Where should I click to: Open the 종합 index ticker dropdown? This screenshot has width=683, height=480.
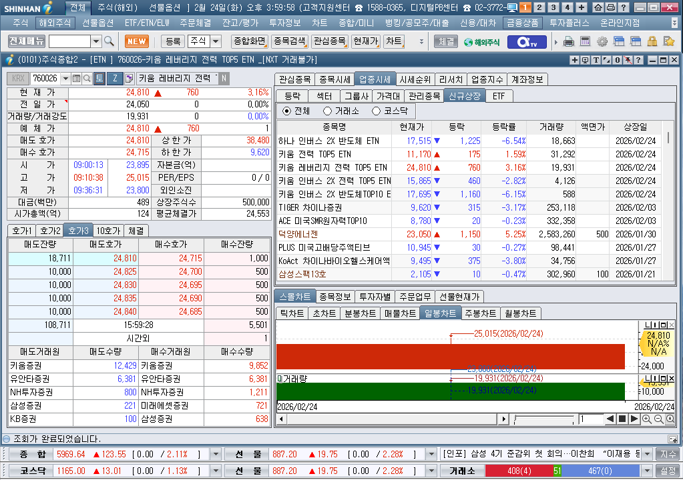tap(216, 455)
